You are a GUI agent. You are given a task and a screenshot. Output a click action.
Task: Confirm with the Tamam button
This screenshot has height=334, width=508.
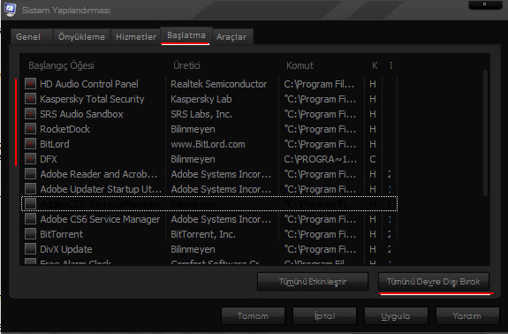(253, 315)
